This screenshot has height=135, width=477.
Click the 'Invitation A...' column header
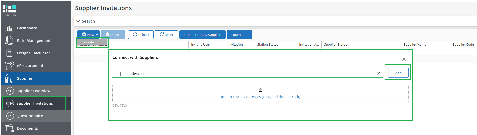click(x=309, y=44)
